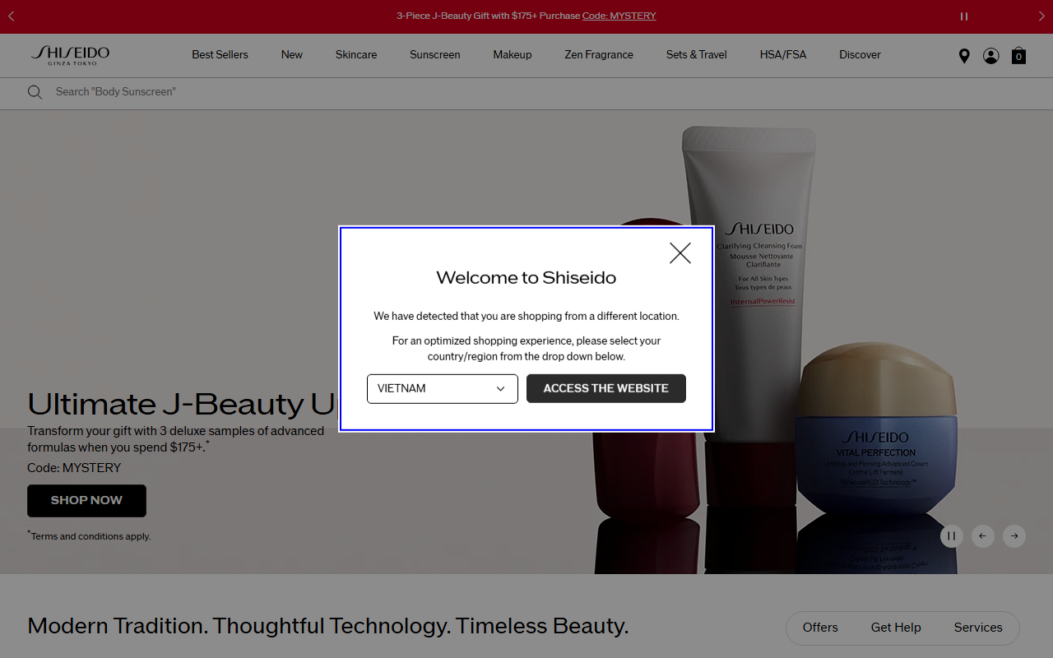Open the Sunscreen menu
This screenshot has width=1053, height=658.
point(435,55)
